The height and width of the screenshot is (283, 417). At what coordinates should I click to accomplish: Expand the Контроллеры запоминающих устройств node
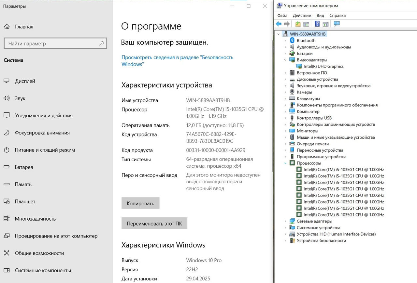tap(285, 124)
